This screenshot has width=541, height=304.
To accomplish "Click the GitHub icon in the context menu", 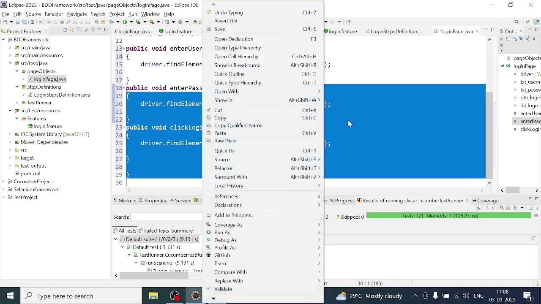I will pos(208,255).
